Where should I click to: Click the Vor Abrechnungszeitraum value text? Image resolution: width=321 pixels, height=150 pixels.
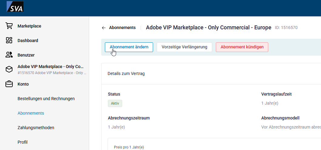(x=291, y=127)
